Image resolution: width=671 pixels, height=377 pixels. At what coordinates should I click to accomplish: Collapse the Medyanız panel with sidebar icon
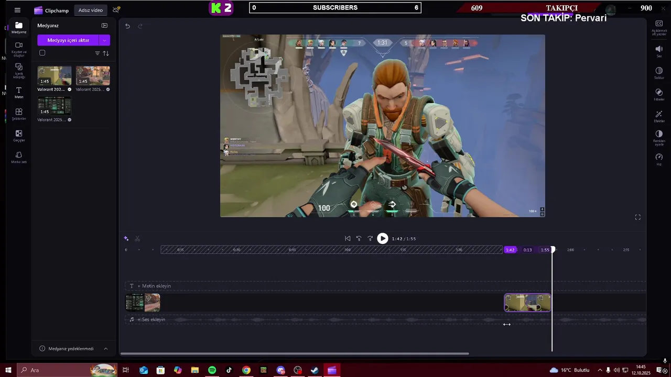[x=104, y=25]
